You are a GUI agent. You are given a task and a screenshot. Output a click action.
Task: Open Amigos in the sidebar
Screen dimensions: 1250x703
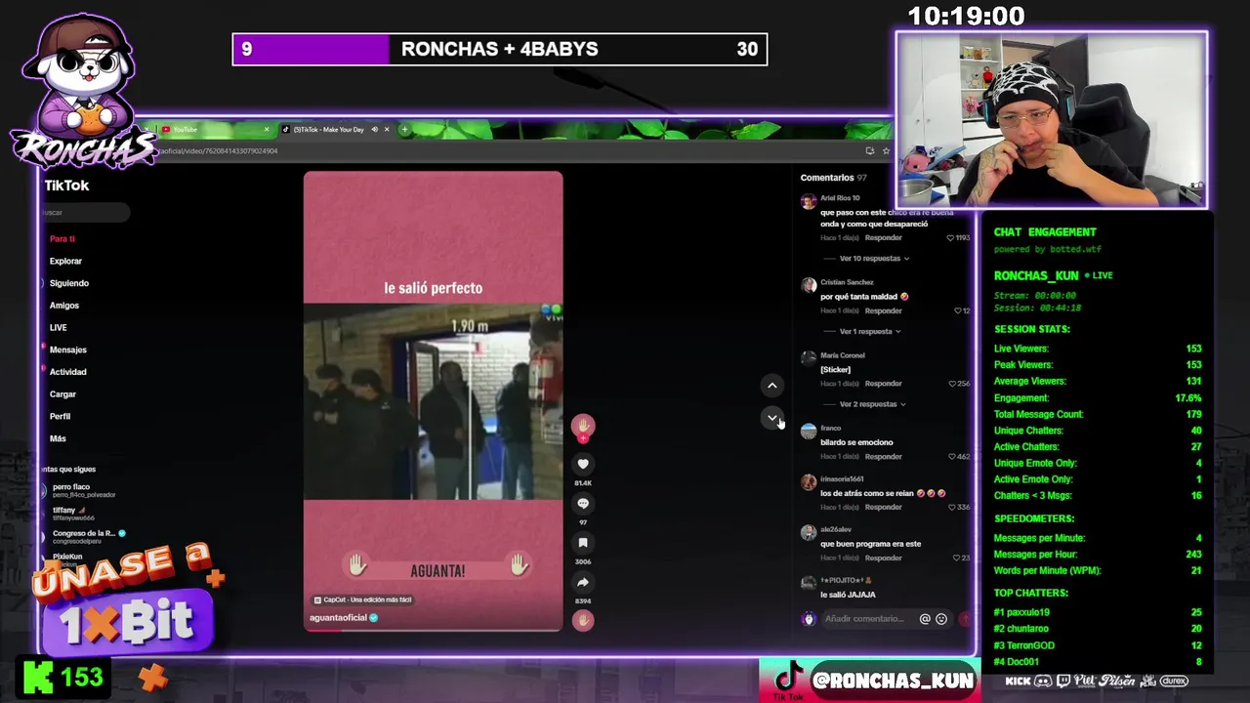(x=64, y=306)
